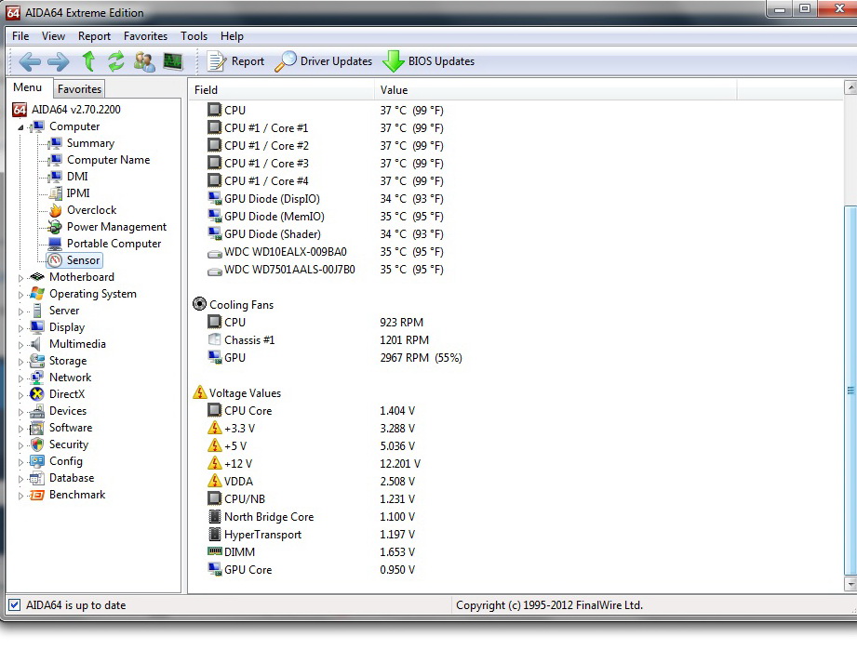This screenshot has height=663, width=857.
Task: Click the Driver Updates button label
Action: [336, 61]
